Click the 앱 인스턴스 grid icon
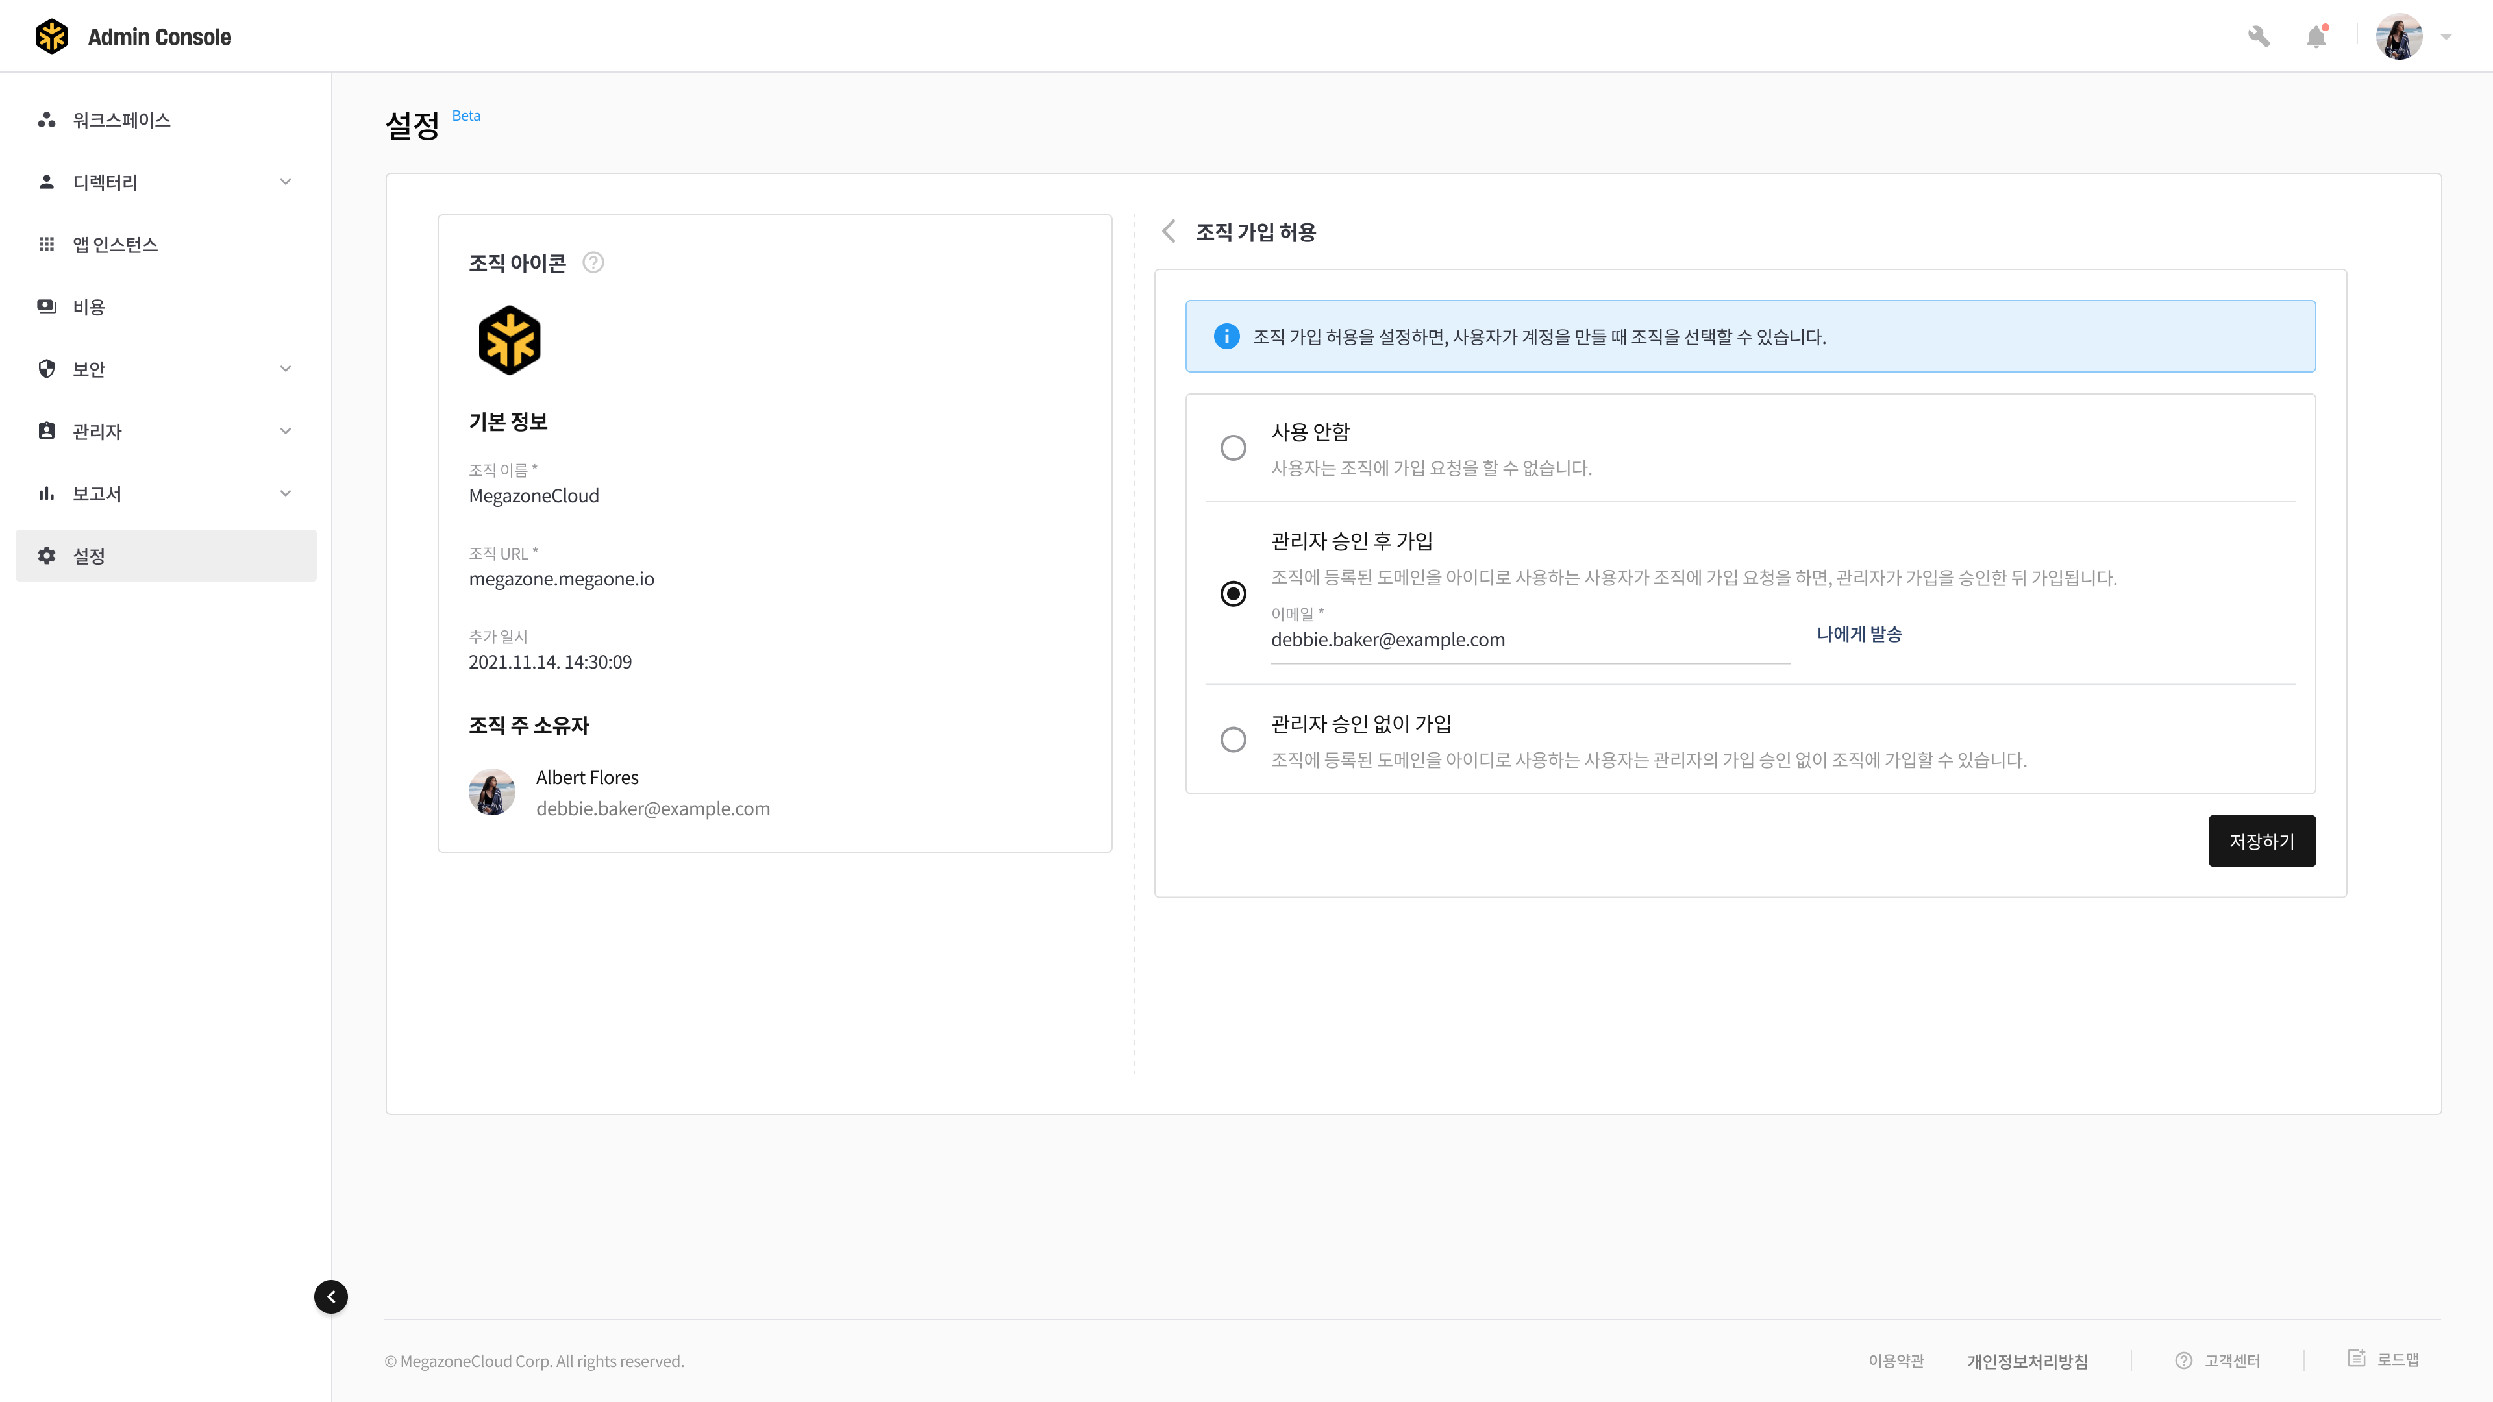2493x1402 pixels. 47,244
